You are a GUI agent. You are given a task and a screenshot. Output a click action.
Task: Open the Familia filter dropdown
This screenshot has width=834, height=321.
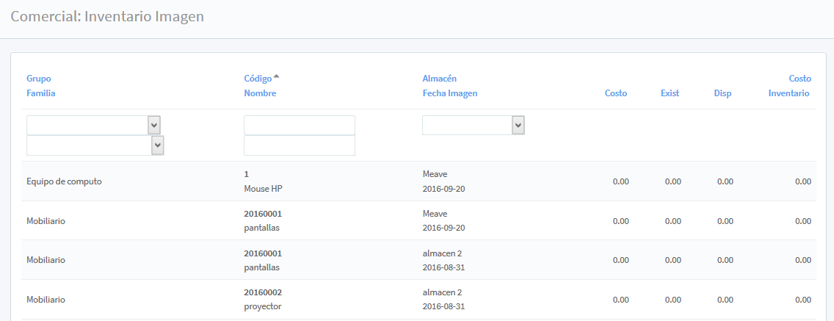[95, 146]
